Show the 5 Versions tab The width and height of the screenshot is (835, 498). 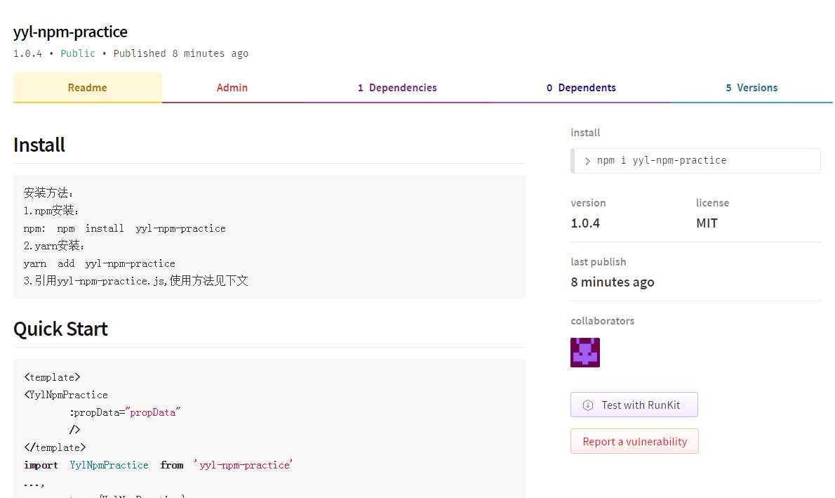point(751,87)
